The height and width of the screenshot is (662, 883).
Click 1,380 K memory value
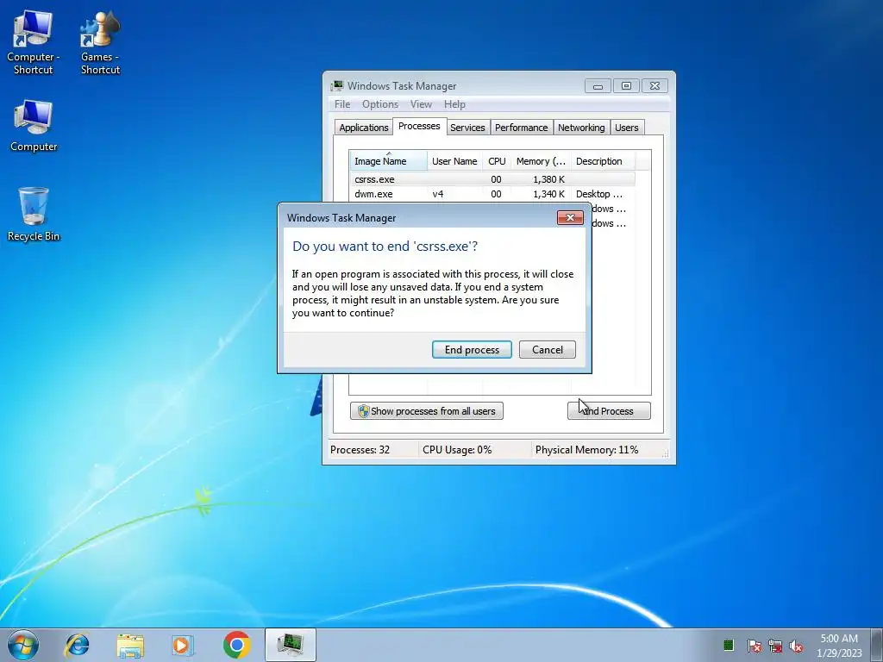point(548,179)
